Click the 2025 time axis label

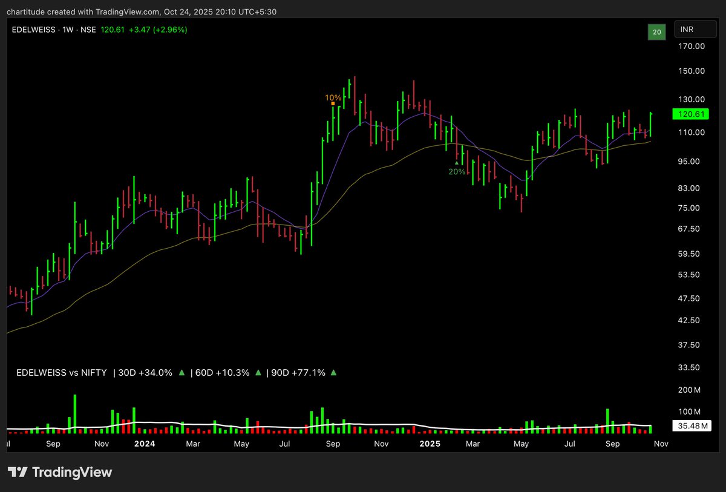[430, 444]
